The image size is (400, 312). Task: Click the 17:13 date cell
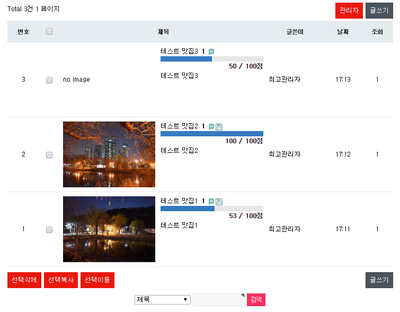(343, 80)
